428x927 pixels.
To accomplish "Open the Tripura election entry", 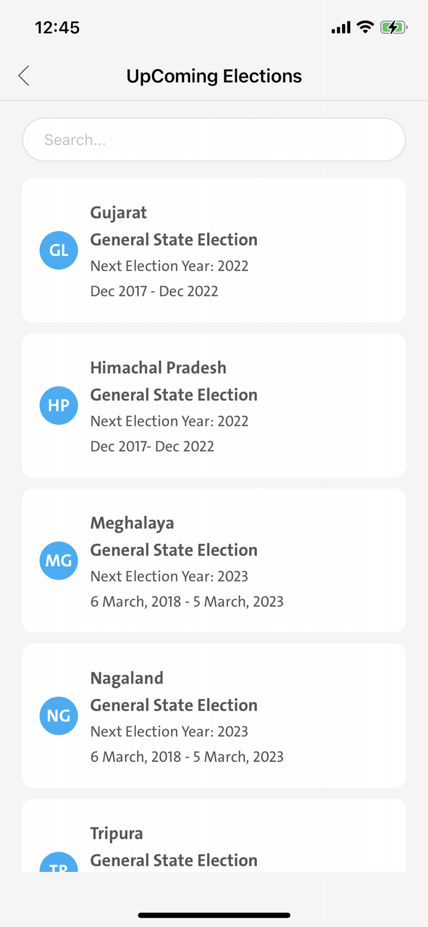I will (214, 840).
